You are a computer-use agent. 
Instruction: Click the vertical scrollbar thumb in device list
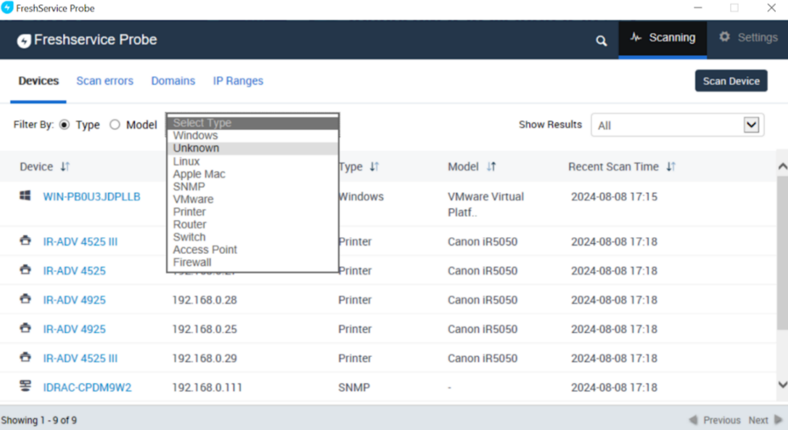pyautogui.click(x=782, y=254)
